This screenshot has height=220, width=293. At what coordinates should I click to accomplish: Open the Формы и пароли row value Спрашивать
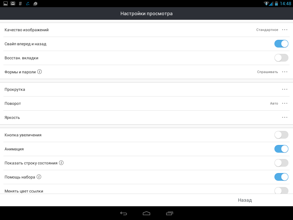point(268,72)
